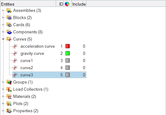Click the Components folder icon
The image size is (166, 115).
tap(9, 32)
